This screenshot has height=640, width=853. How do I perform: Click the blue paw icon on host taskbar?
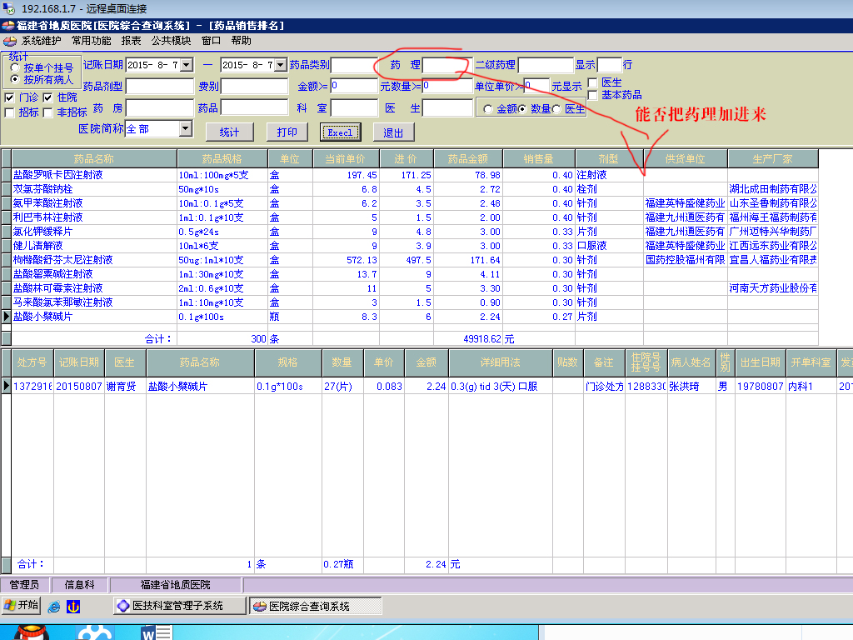(94, 633)
